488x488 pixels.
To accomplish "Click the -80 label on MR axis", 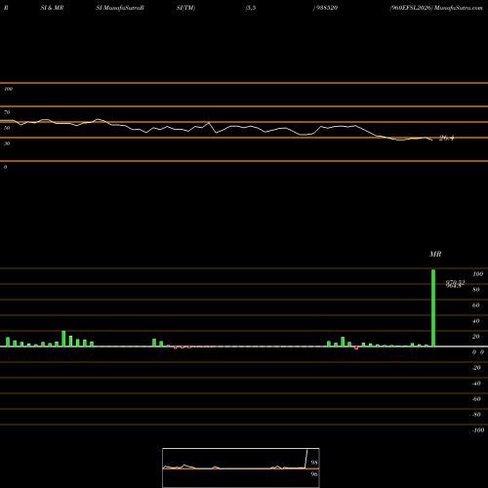I will (x=476, y=415).
